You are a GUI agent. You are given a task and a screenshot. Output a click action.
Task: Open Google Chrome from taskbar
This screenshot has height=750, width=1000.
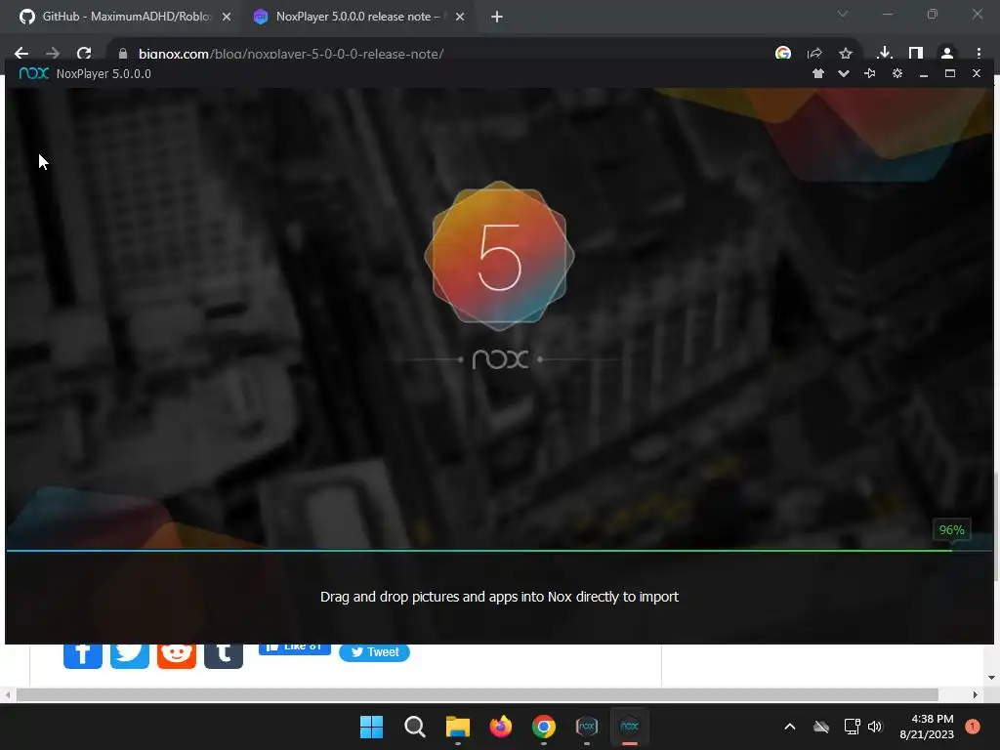[x=543, y=727]
